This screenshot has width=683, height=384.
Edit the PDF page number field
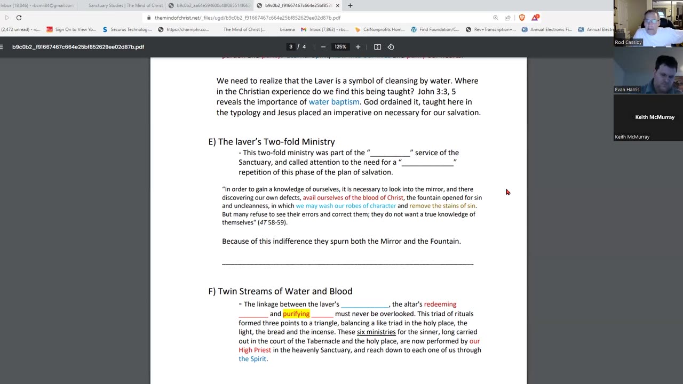click(x=291, y=47)
